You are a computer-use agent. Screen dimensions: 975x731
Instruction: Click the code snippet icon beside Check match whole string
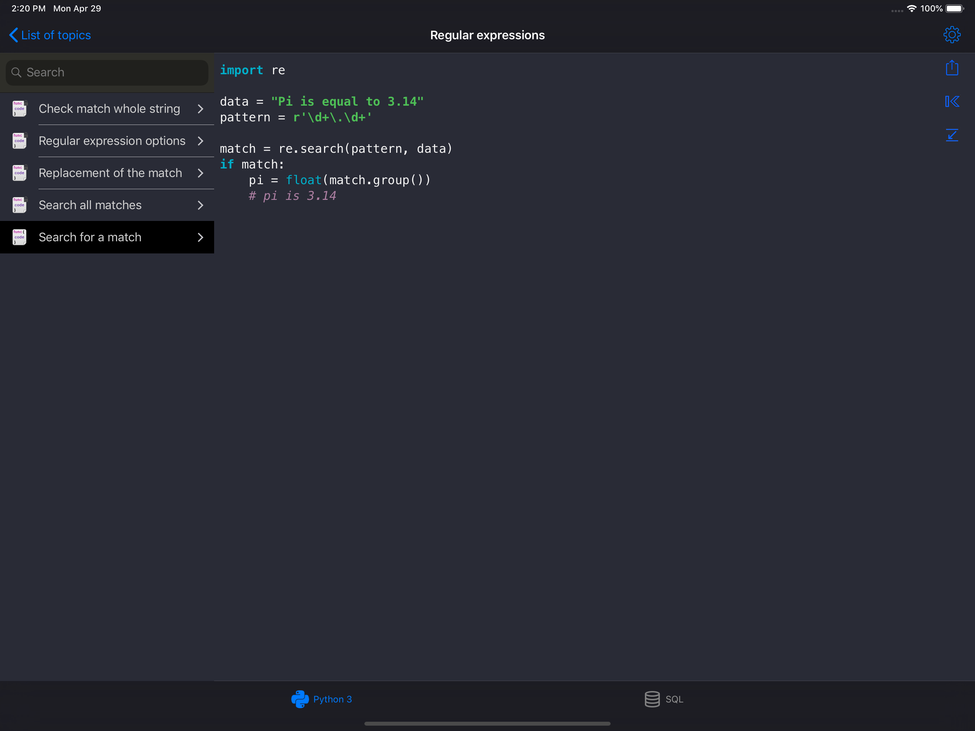(x=19, y=109)
